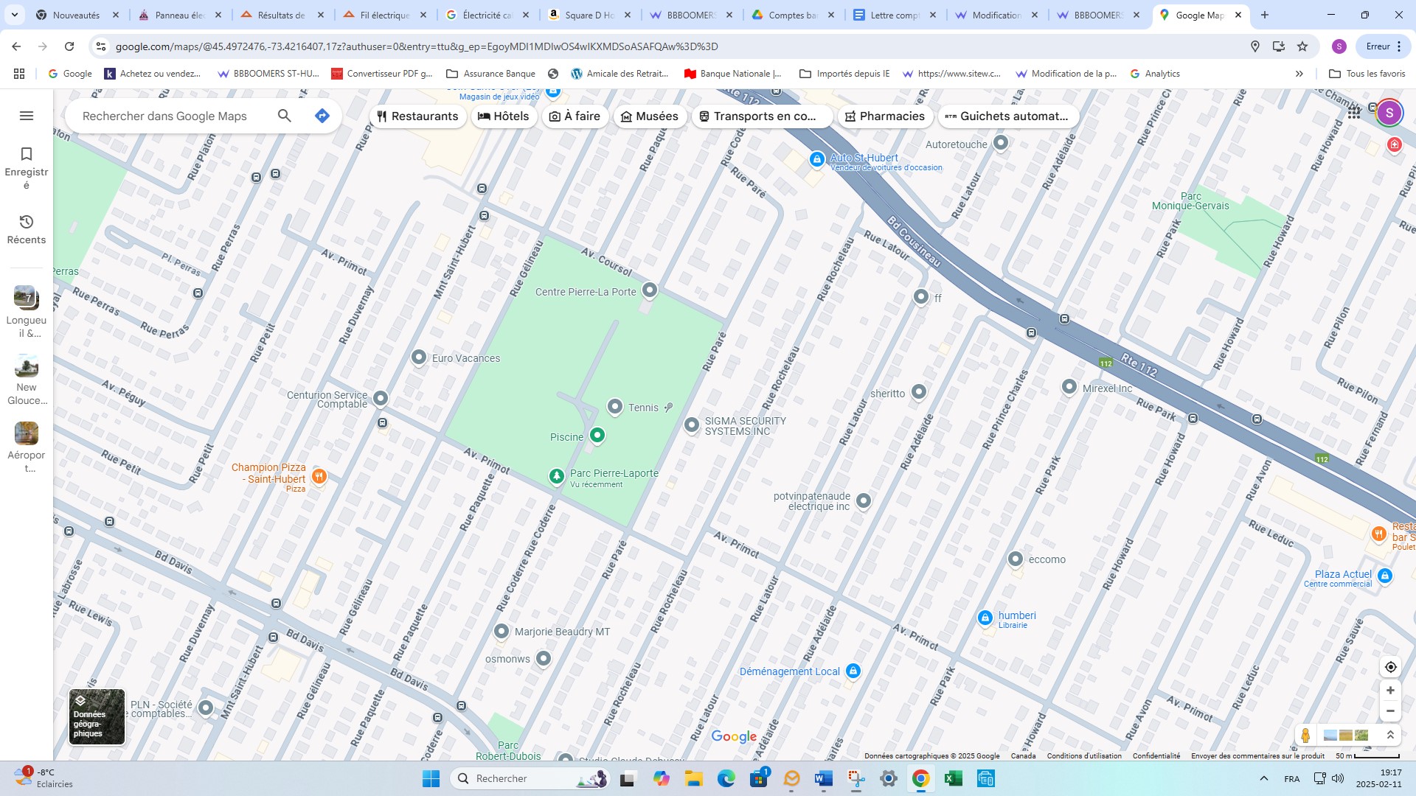Open the Conditions d'utilisation link

[x=1084, y=755]
